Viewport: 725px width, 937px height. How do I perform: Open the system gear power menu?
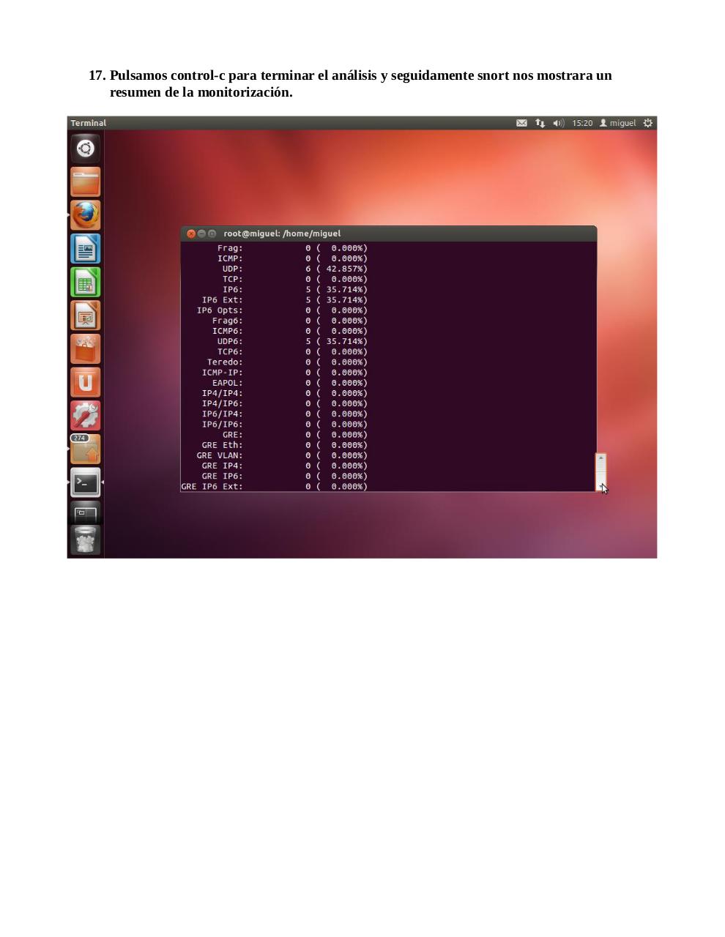647,123
